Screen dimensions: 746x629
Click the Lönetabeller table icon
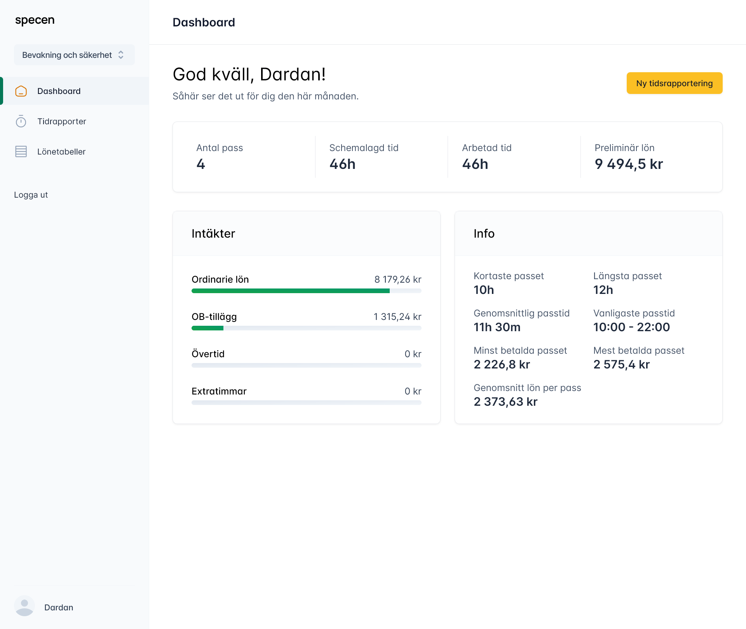click(x=21, y=152)
